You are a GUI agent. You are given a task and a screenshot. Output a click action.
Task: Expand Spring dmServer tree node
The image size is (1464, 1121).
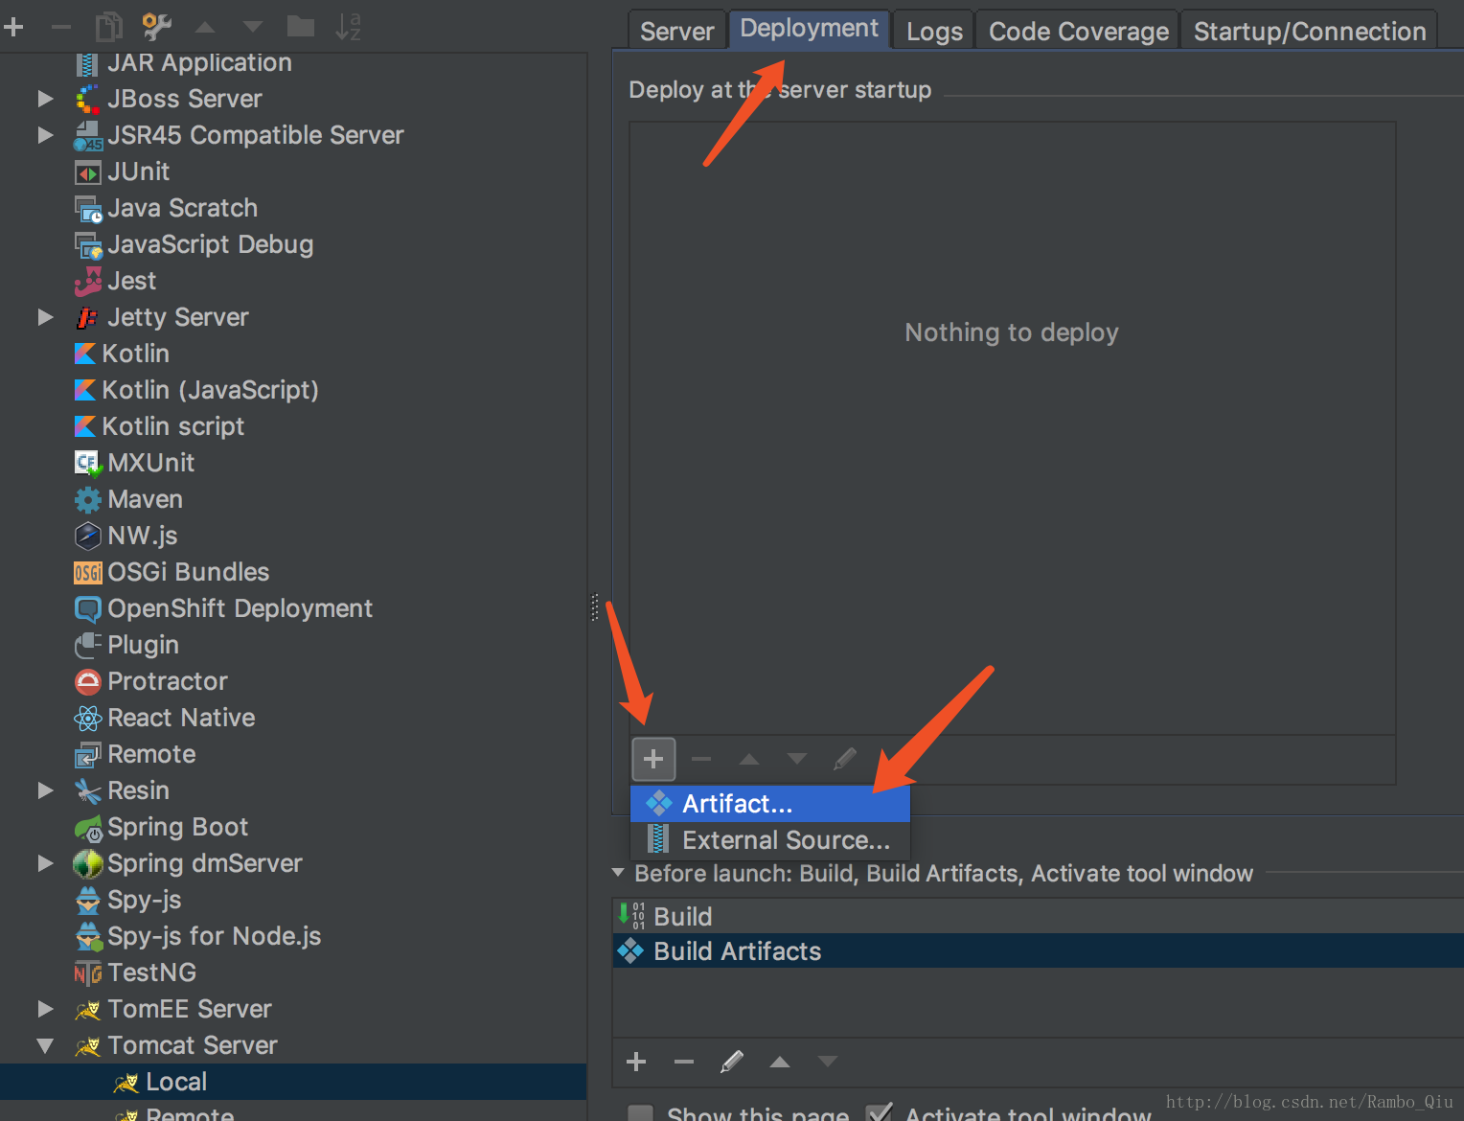tap(45, 863)
